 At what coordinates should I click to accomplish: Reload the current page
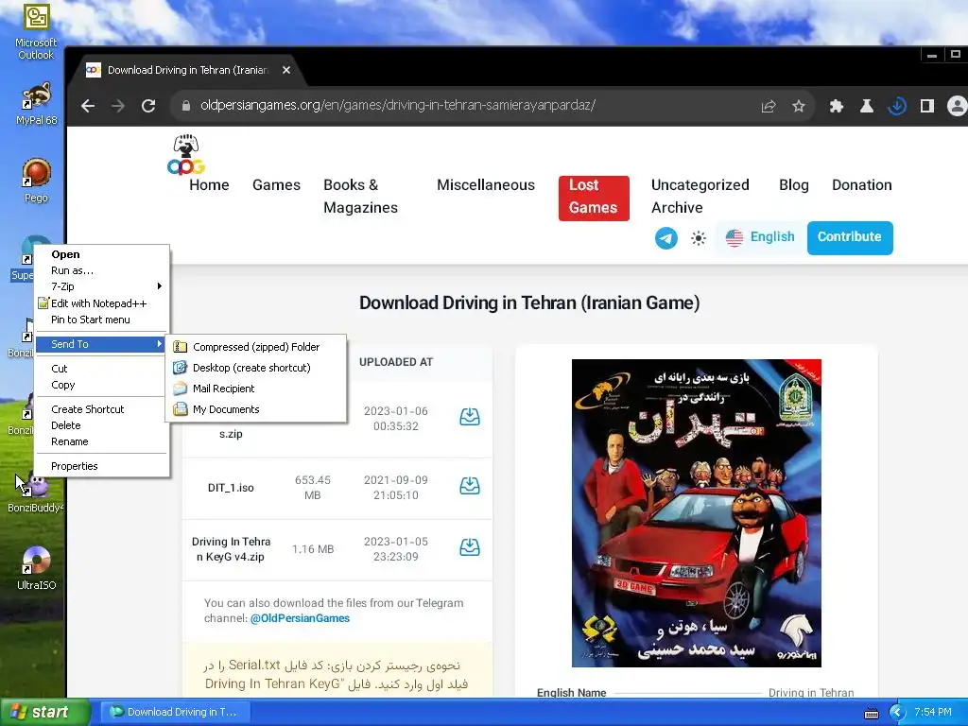click(x=148, y=106)
